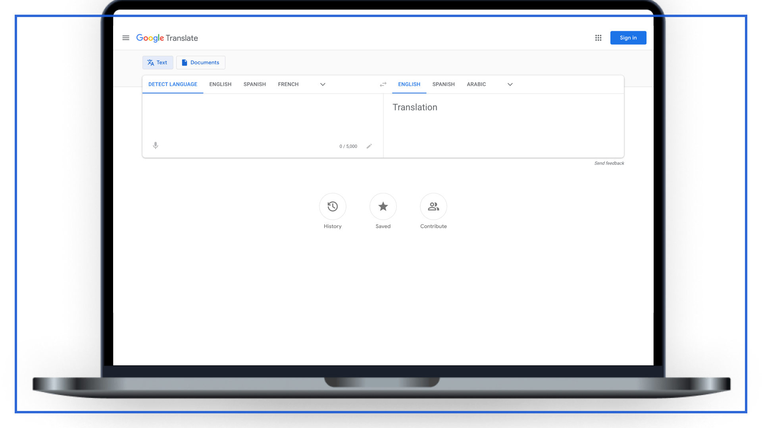Click the Documents tab icon
The width and height of the screenshot is (762, 428).
[x=185, y=62]
